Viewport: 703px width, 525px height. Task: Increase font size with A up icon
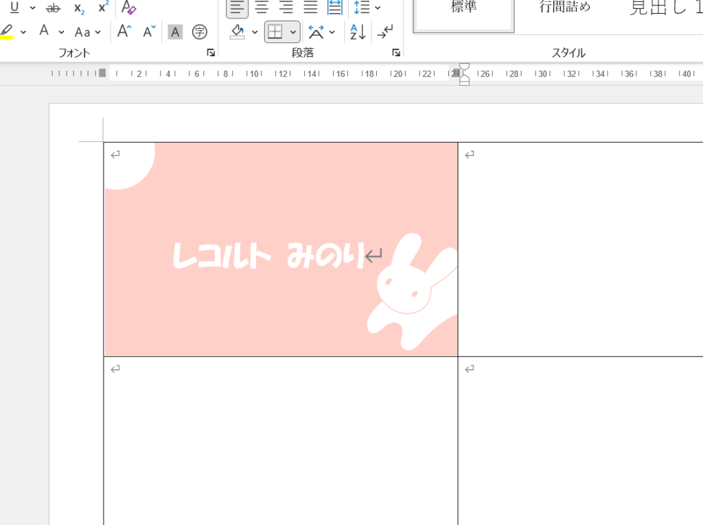coord(124,32)
